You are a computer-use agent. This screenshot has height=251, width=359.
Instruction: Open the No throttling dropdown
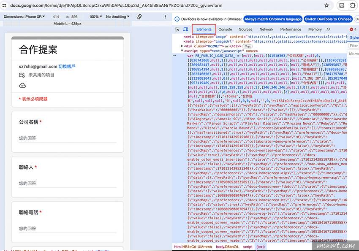[x=118, y=17]
